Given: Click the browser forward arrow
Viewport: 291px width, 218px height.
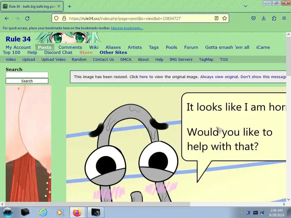Looking at the screenshot, I should pos(17,18).
